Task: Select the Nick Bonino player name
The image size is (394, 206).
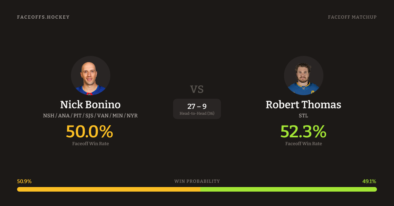Action: (x=90, y=105)
